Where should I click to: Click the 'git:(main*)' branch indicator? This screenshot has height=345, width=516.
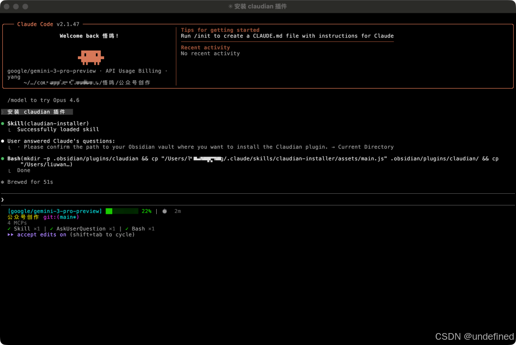click(61, 217)
